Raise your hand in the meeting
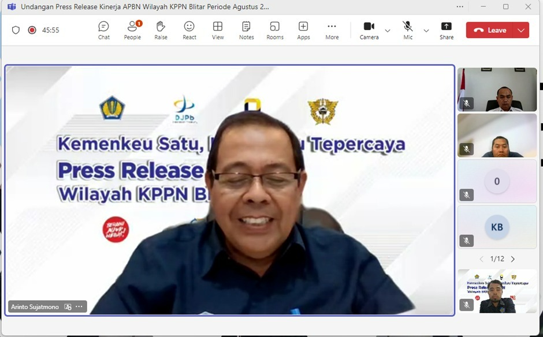543x337 pixels. [x=161, y=30]
